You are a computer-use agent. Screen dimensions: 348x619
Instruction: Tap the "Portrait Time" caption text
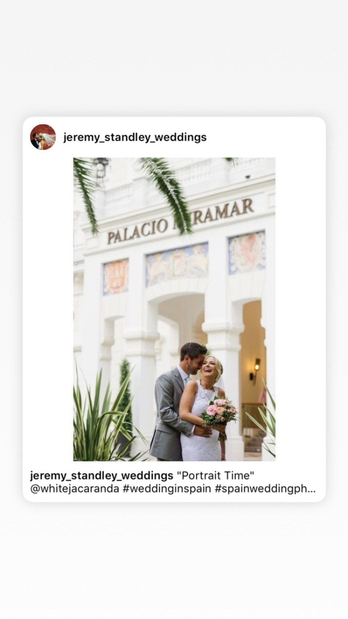pos(215,475)
